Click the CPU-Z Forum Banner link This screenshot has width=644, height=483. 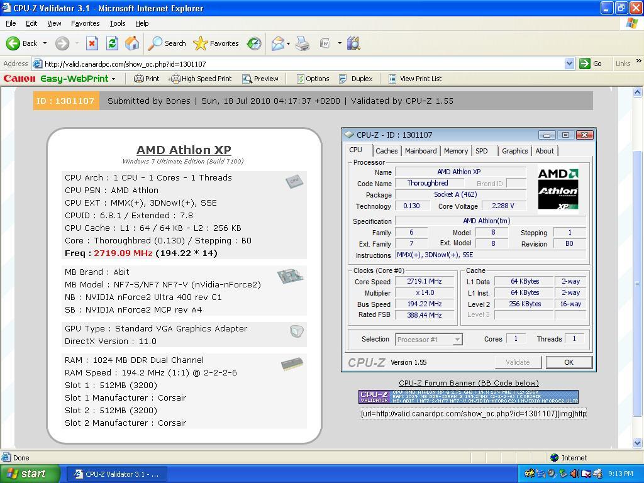point(469,383)
